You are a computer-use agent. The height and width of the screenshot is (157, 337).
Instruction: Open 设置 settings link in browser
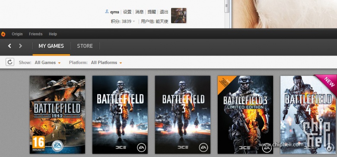click(127, 12)
